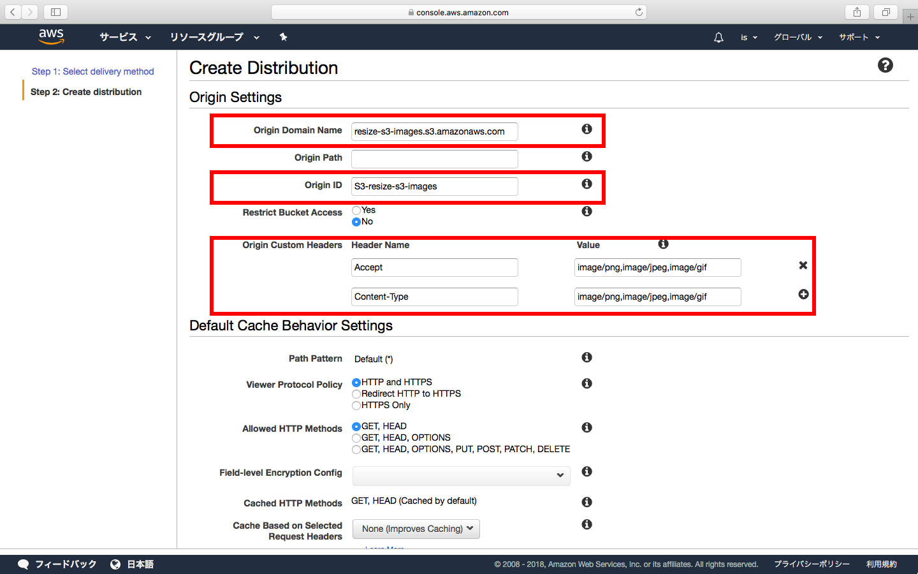Select HTTPS Only protocol policy
This screenshot has height=574, width=918.
coord(356,405)
